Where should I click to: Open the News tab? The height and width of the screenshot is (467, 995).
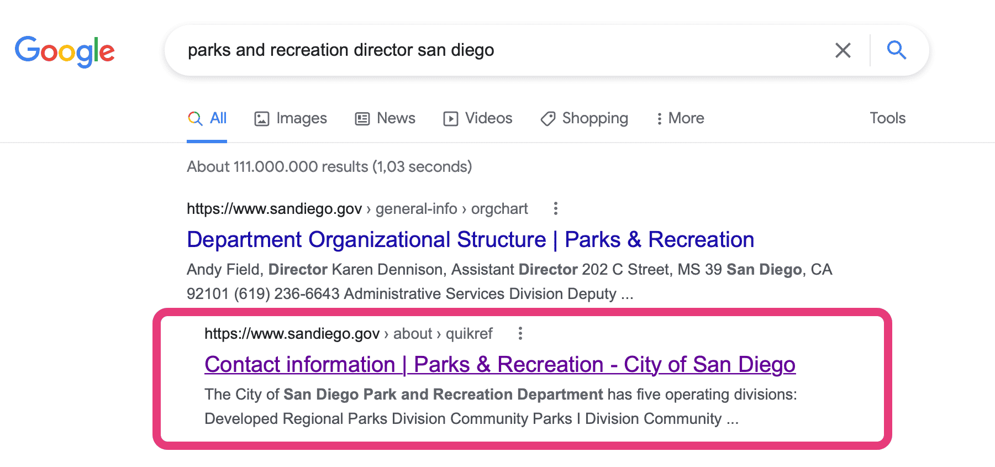(x=385, y=118)
